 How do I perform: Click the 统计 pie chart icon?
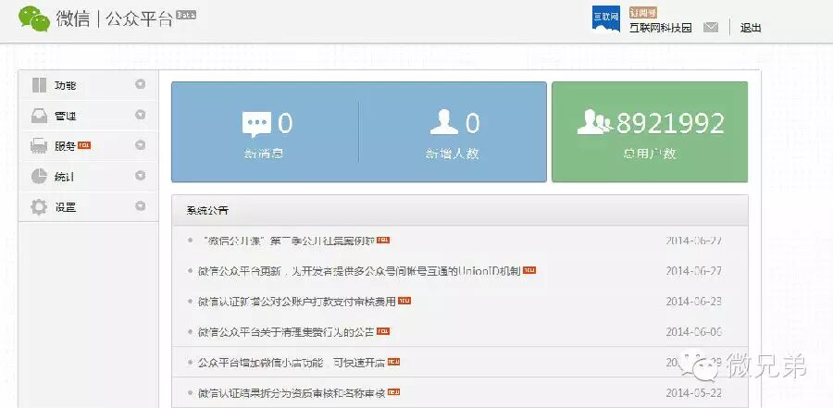pos(39,177)
